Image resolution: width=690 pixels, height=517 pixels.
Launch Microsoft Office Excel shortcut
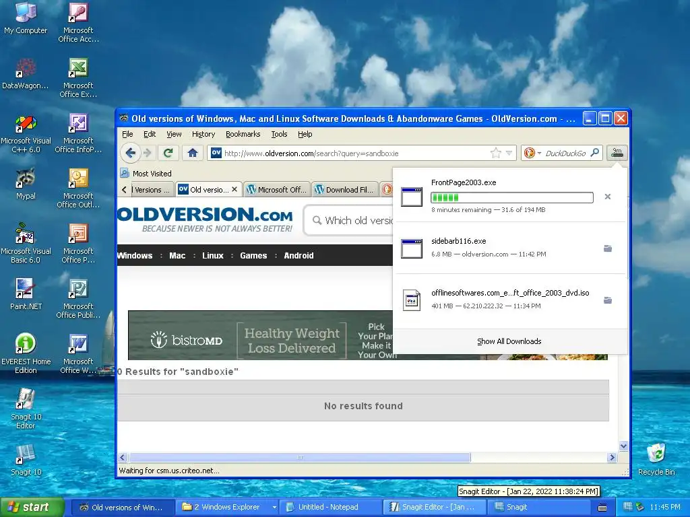tap(78, 77)
